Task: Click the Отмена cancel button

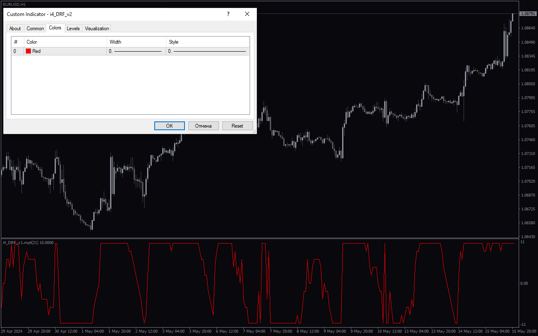Action: click(x=203, y=126)
